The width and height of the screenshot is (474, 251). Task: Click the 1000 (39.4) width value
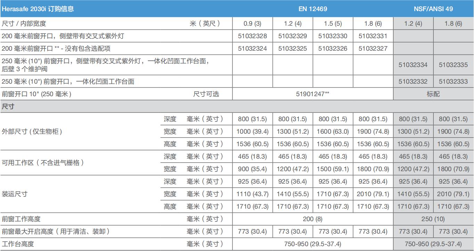tap(252, 132)
